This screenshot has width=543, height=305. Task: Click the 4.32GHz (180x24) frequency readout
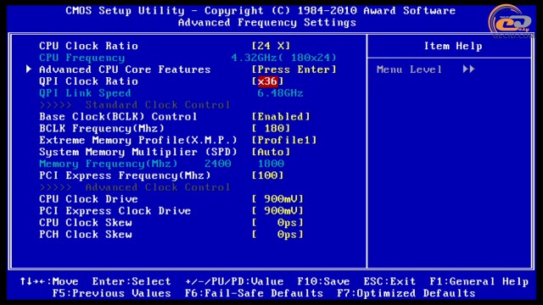tap(284, 58)
